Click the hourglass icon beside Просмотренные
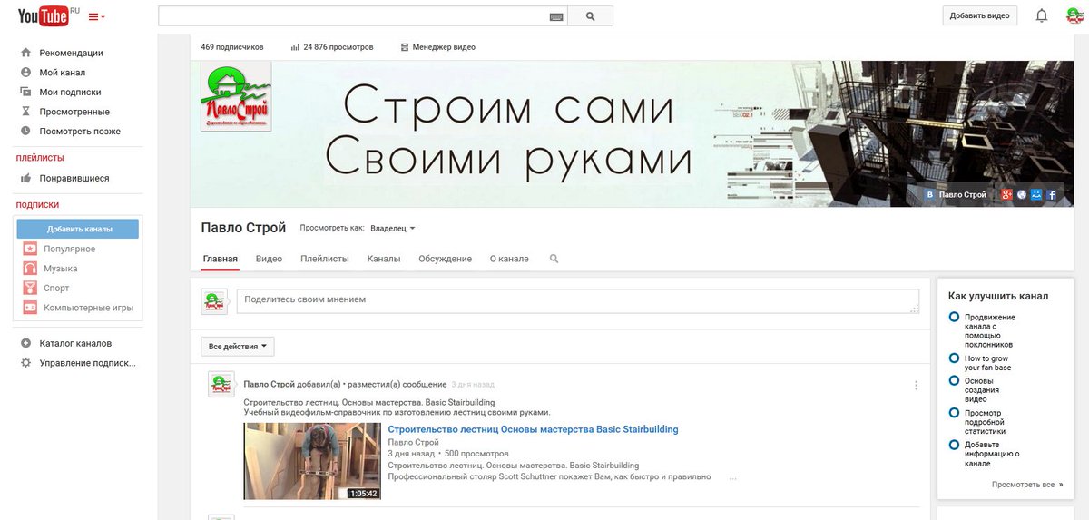This screenshot has height=520, width=1089. pos(25,112)
